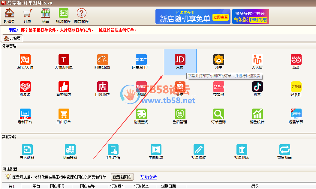Click the 共1 count cell in the table
The width and height of the screenshot is (316, 189).
(12, 186)
